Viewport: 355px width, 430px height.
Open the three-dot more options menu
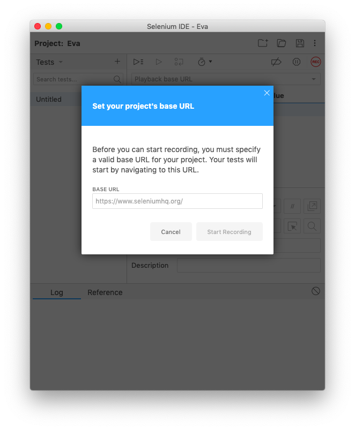coord(315,43)
